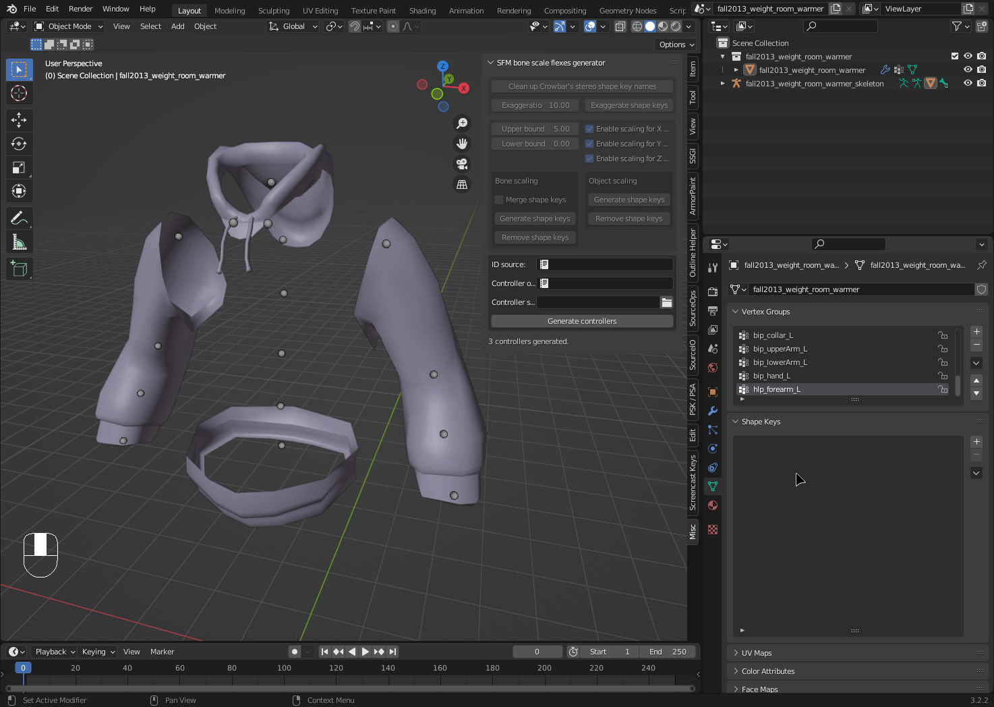Disable Enable scaling for X checkbox
This screenshot has width=994, height=707.
pyautogui.click(x=589, y=129)
